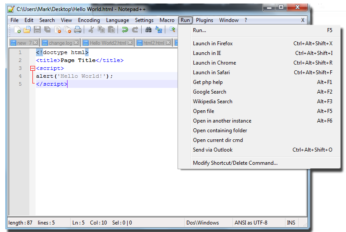The image size is (346, 232).
Task: Open the Search menu
Action: pos(47,20)
